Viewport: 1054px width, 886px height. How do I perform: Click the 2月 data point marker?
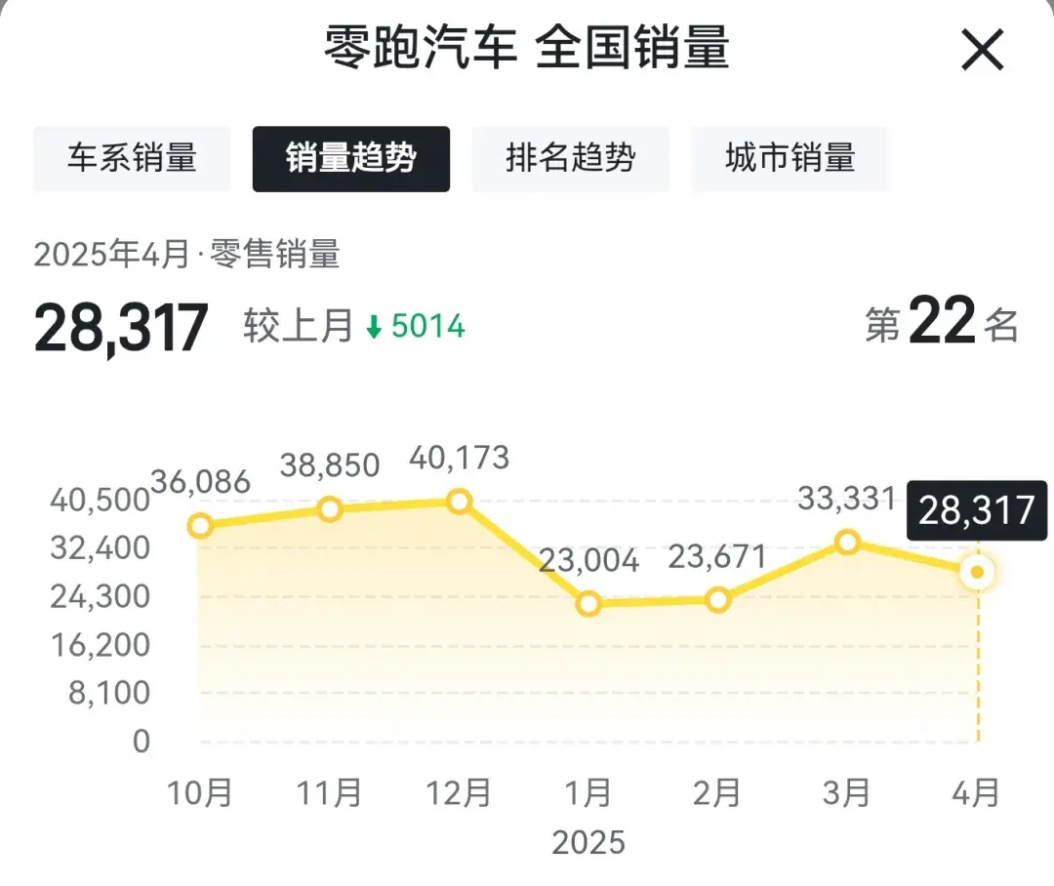718,600
